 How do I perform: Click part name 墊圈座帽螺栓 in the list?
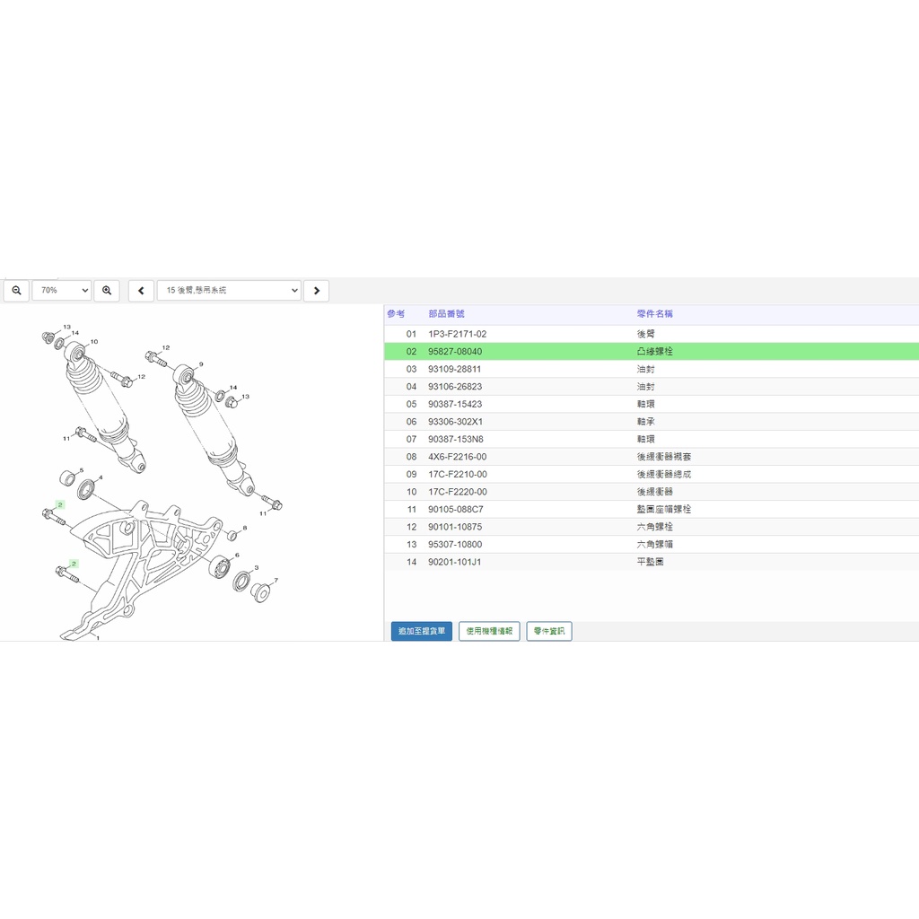click(x=663, y=510)
